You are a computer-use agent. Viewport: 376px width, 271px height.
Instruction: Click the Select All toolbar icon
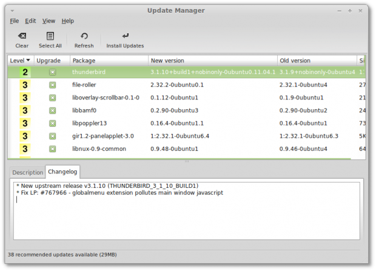50,36
